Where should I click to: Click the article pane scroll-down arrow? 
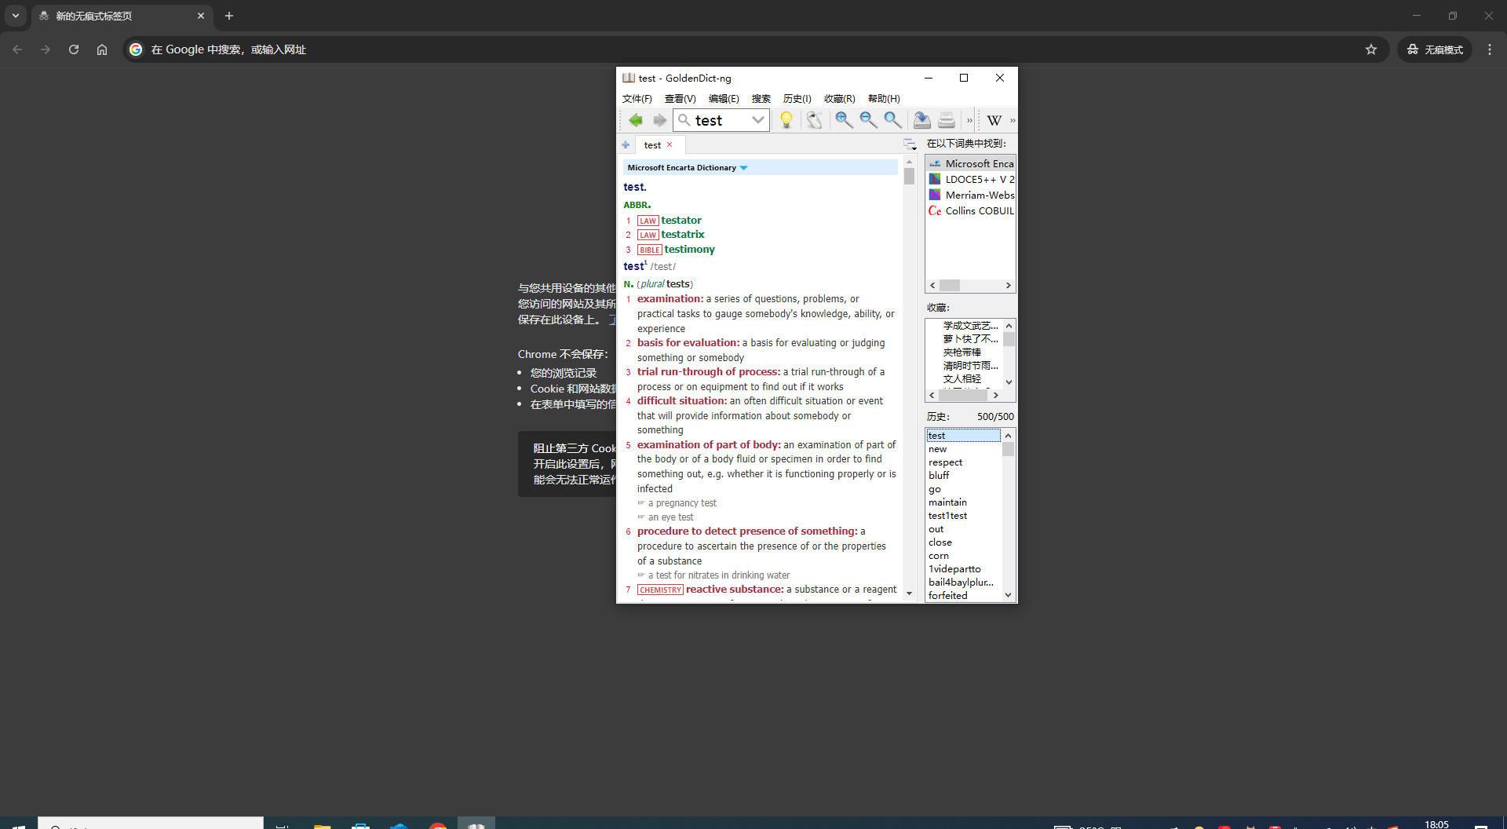tap(909, 593)
